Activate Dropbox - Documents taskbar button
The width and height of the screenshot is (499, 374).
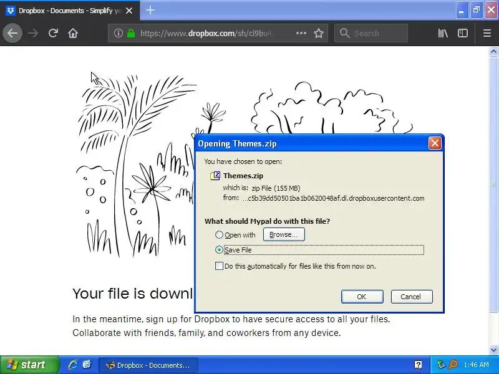click(148, 365)
